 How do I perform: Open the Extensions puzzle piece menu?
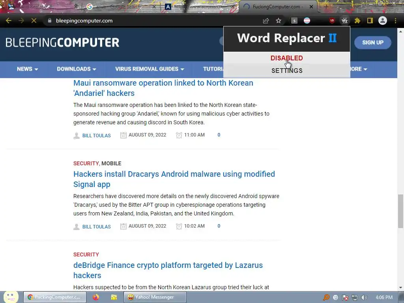click(x=357, y=21)
